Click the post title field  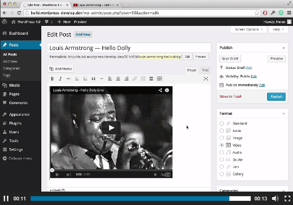(x=129, y=48)
